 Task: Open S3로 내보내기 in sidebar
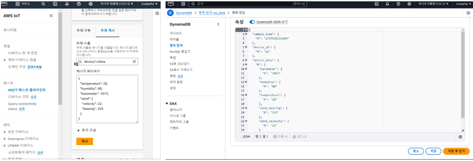179,64
